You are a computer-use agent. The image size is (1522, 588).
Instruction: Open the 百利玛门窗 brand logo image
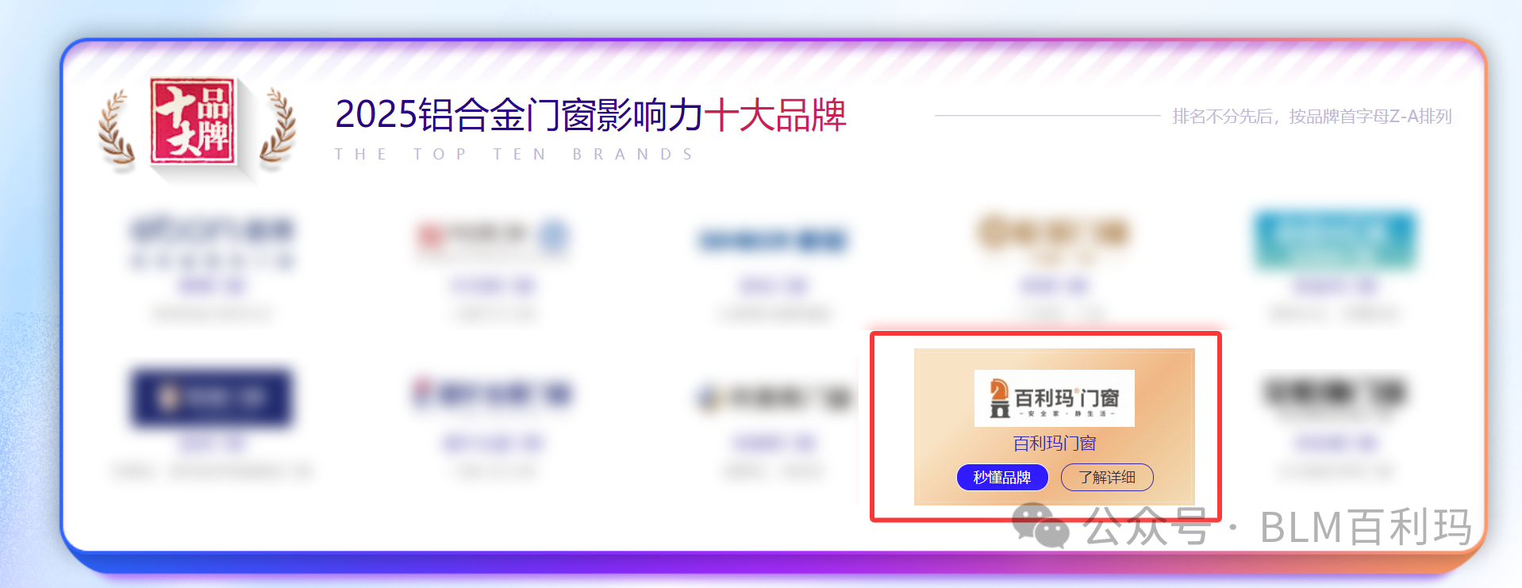point(1054,398)
